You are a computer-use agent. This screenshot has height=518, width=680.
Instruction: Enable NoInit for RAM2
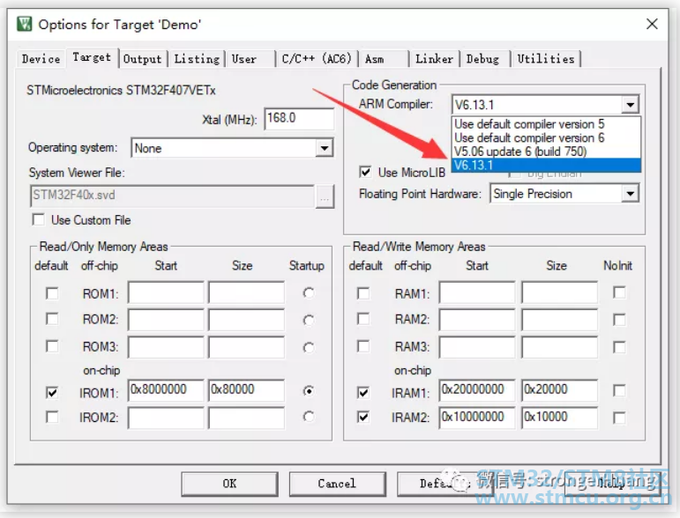click(619, 320)
